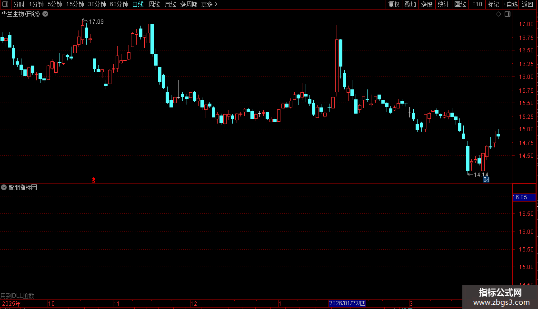This screenshot has height=309, width=538.
Task: Add stock via +自选 button
Action: tap(510, 4)
